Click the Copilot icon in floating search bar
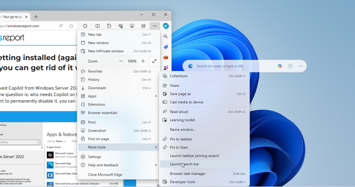 (280, 66)
